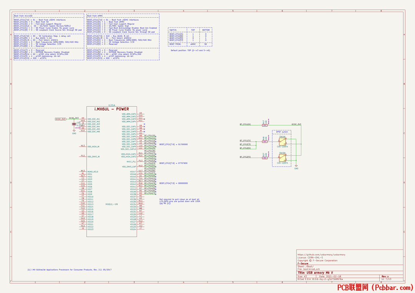The width and height of the screenshot is (415, 293).
Task: Select the BT_CFG2[6] net label left of the switch
Action: (x=245, y=148)
